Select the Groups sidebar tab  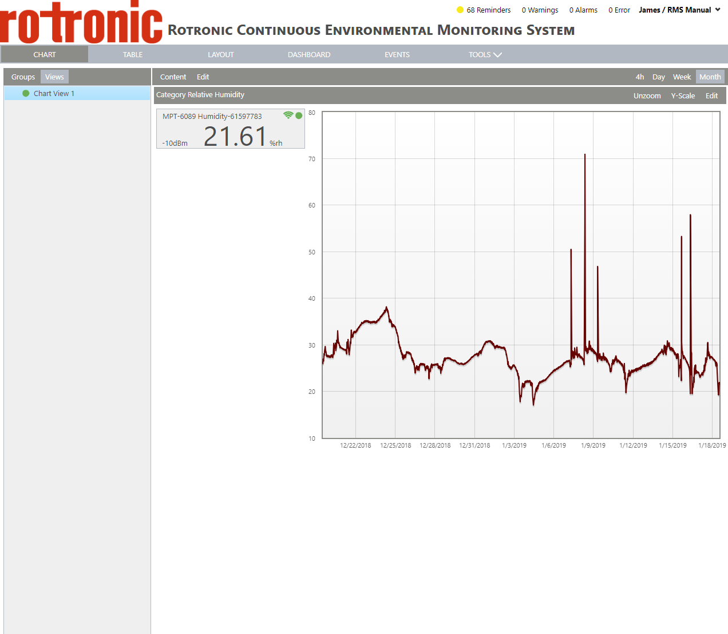click(23, 77)
